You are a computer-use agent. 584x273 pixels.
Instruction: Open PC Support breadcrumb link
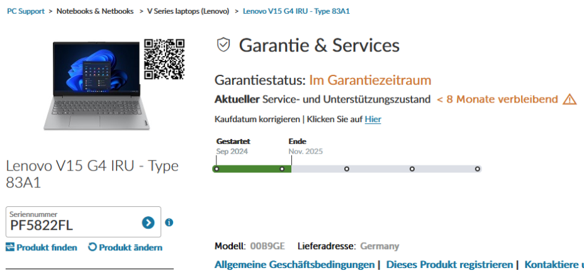point(26,11)
